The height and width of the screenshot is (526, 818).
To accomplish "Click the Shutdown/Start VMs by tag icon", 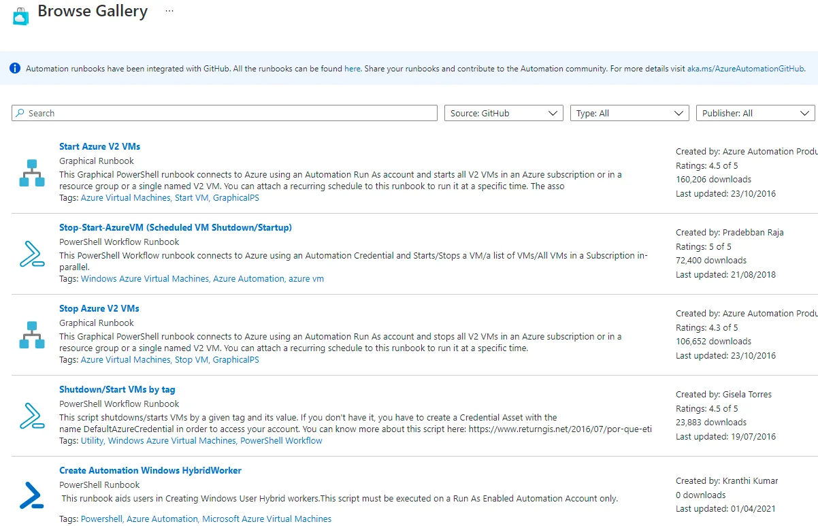I will tap(31, 416).
